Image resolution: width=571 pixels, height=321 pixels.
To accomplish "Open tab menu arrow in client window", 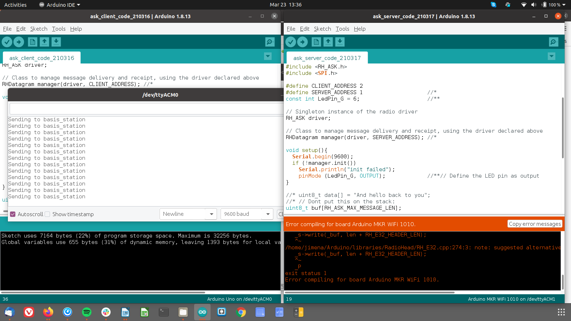I will 268,56.
